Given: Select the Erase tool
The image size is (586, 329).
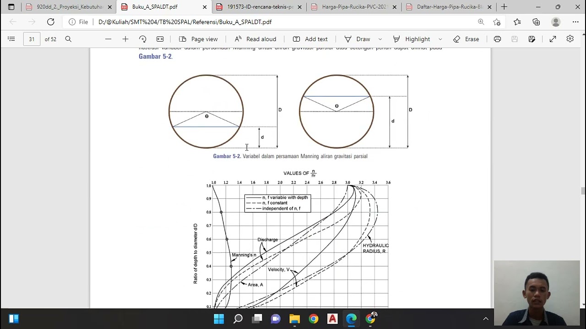Looking at the screenshot, I should click(x=466, y=39).
